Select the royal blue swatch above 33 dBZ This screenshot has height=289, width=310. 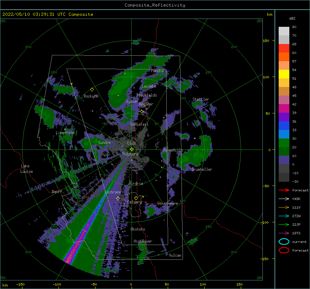pyautogui.click(x=284, y=125)
